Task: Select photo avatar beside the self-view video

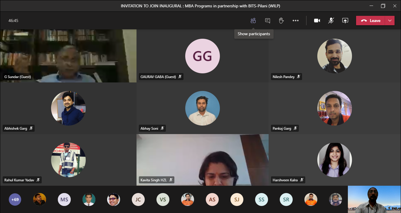Action: (336, 200)
